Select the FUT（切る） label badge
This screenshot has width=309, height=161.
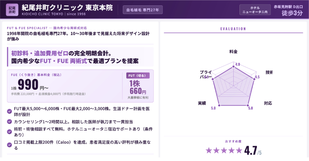click(138, 75)
